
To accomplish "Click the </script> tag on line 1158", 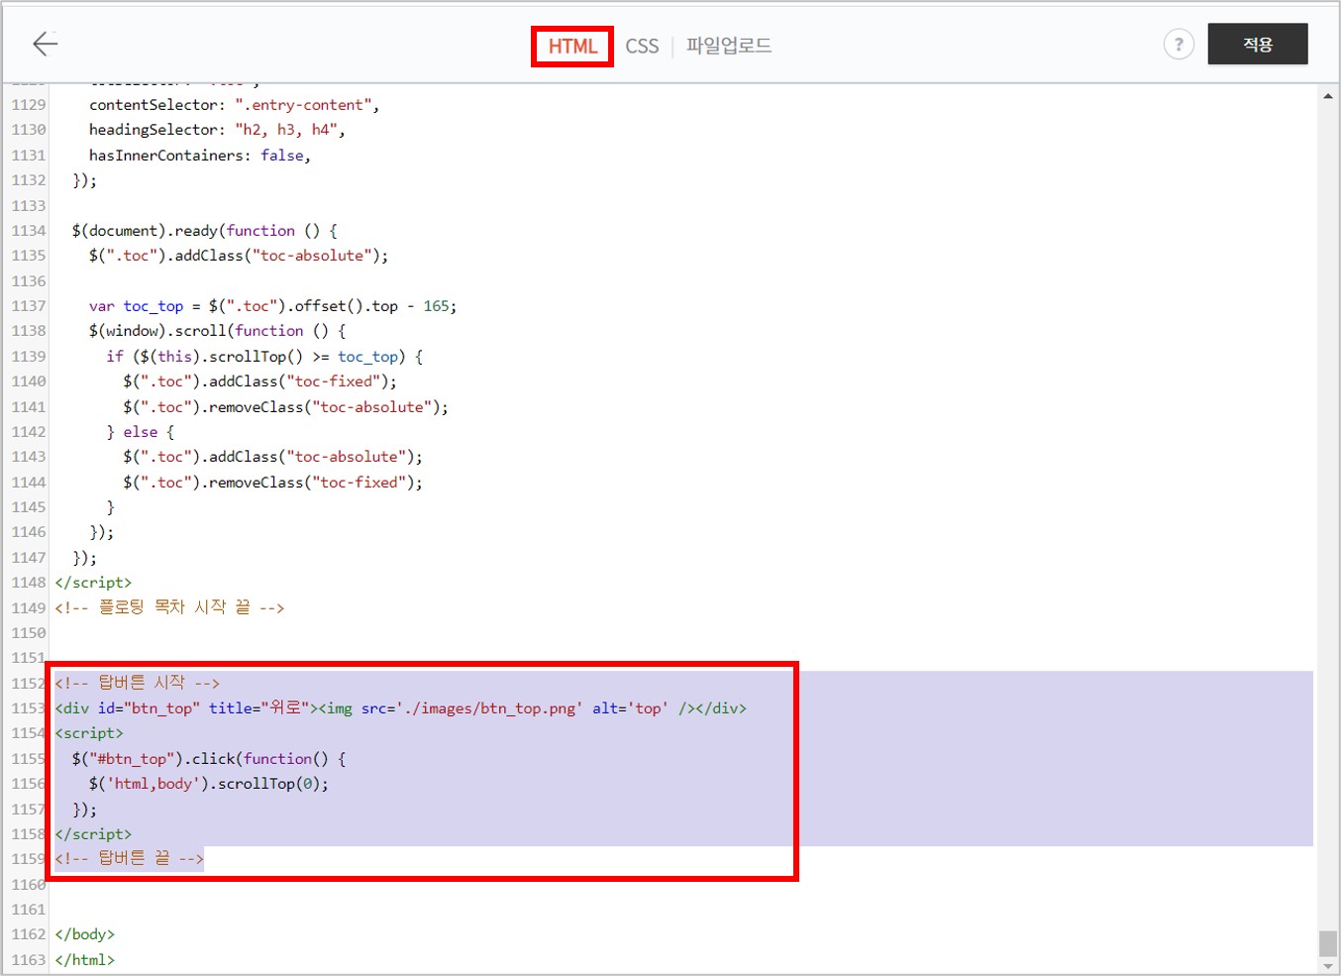I will tap(93, 834).
